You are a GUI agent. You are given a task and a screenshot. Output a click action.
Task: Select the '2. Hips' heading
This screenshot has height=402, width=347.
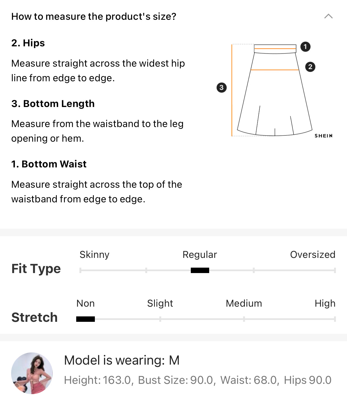pyautogui.click(x=28, y=43)
